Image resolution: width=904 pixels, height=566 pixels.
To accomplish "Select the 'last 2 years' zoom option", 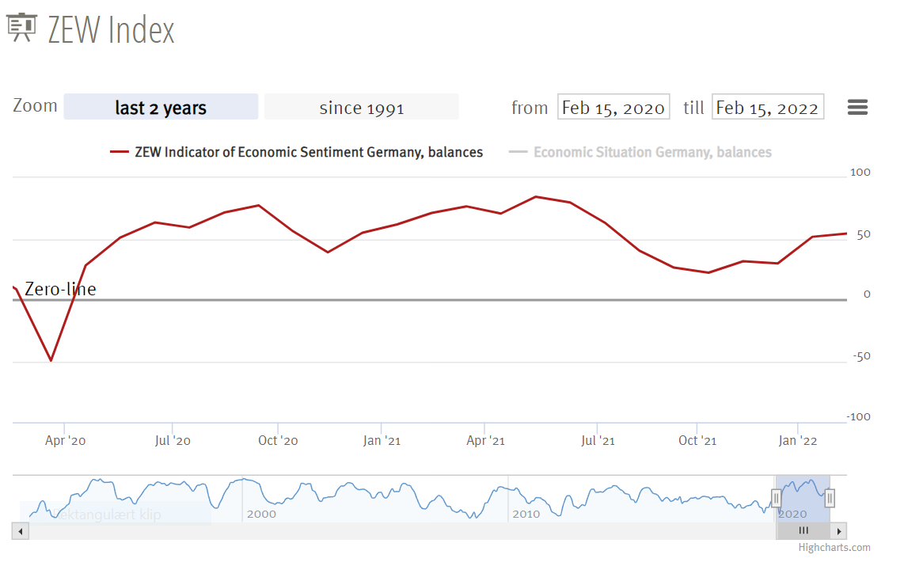I will point(161,107).
